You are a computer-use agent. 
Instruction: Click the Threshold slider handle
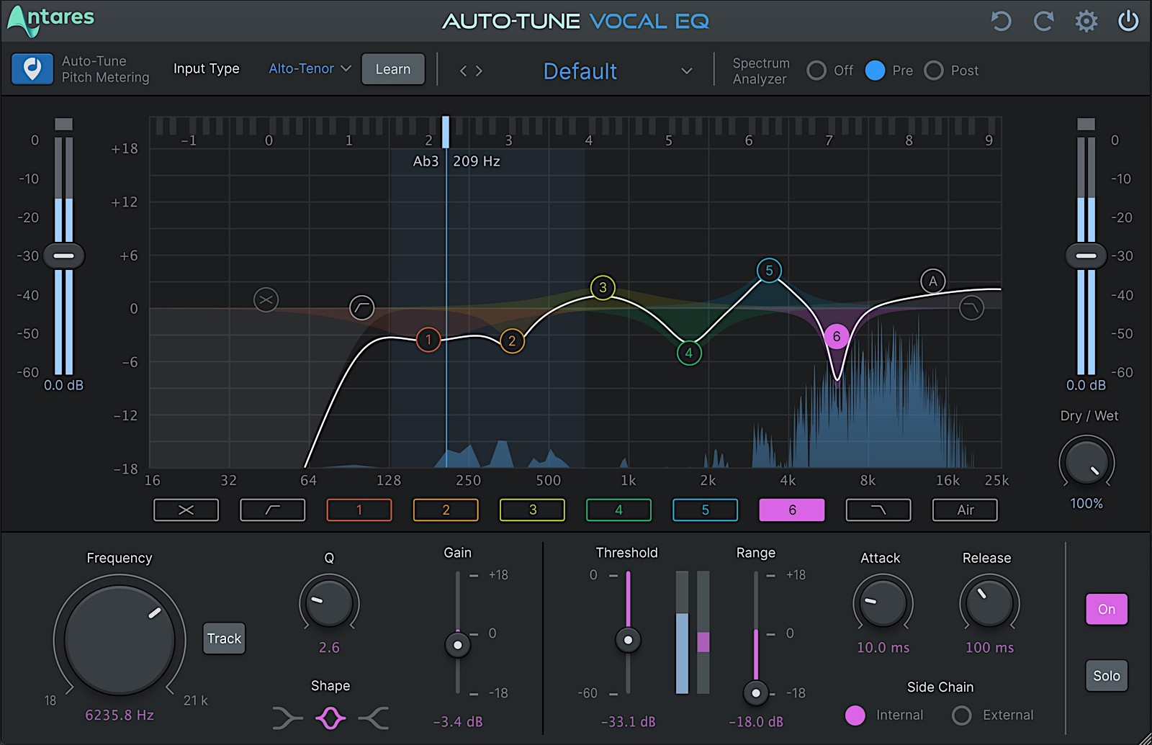tap(628, 640)
